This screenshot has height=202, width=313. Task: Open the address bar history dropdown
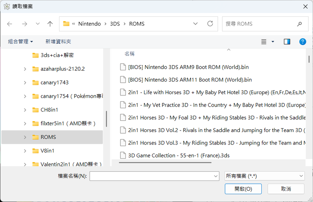tap(195, 24)
